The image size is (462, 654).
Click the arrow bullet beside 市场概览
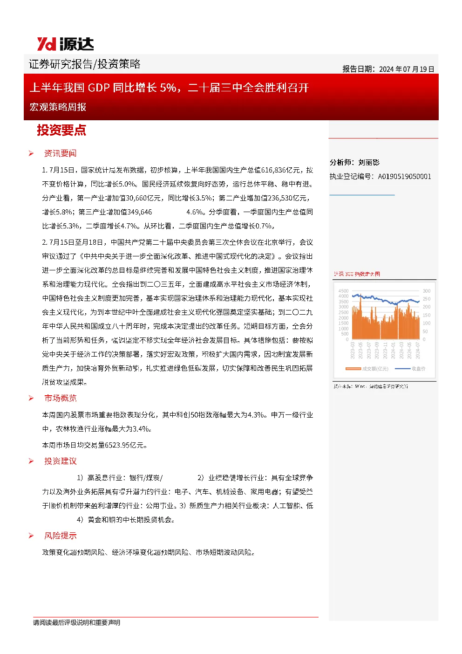[31, 398]
